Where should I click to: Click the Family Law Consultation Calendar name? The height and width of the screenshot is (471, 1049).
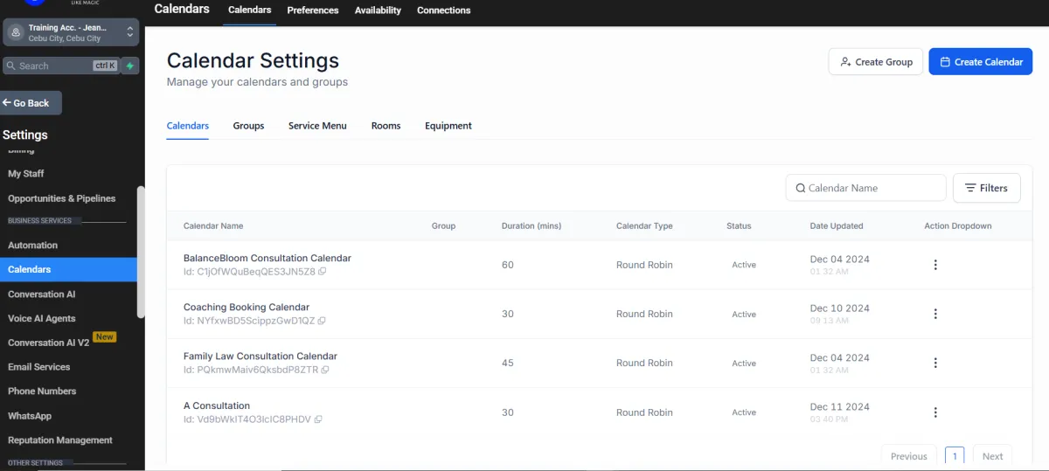(261, 357)
